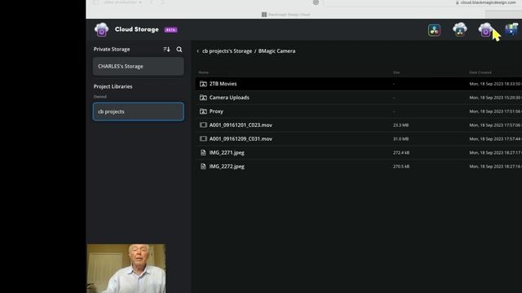Viewport: 522px width, 293px height.
Task: Click the search icon beside Private Storage
Action: tap(179, 50)
